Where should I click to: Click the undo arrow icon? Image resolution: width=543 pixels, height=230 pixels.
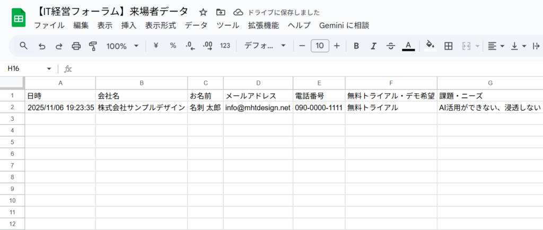pos(41,46)
